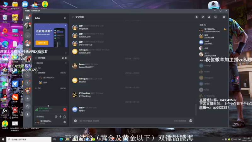Collapse the 在线 (5) member group header
Image resolution: width=252 pixels, height=142 pixels.
pos(203,25)
